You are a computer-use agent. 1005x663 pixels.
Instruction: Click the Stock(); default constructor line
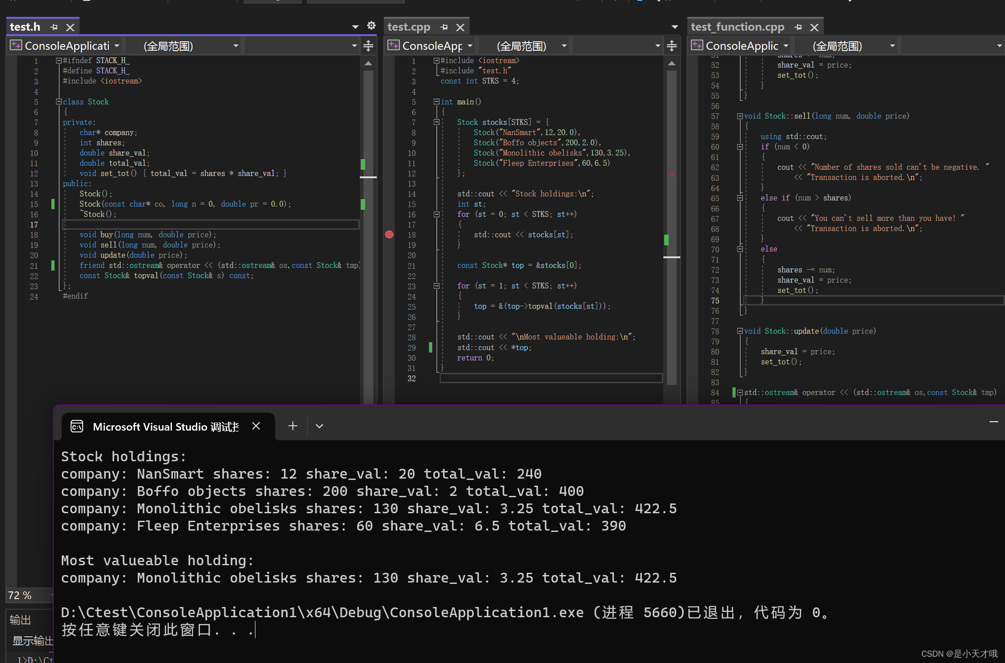[96, 194]
